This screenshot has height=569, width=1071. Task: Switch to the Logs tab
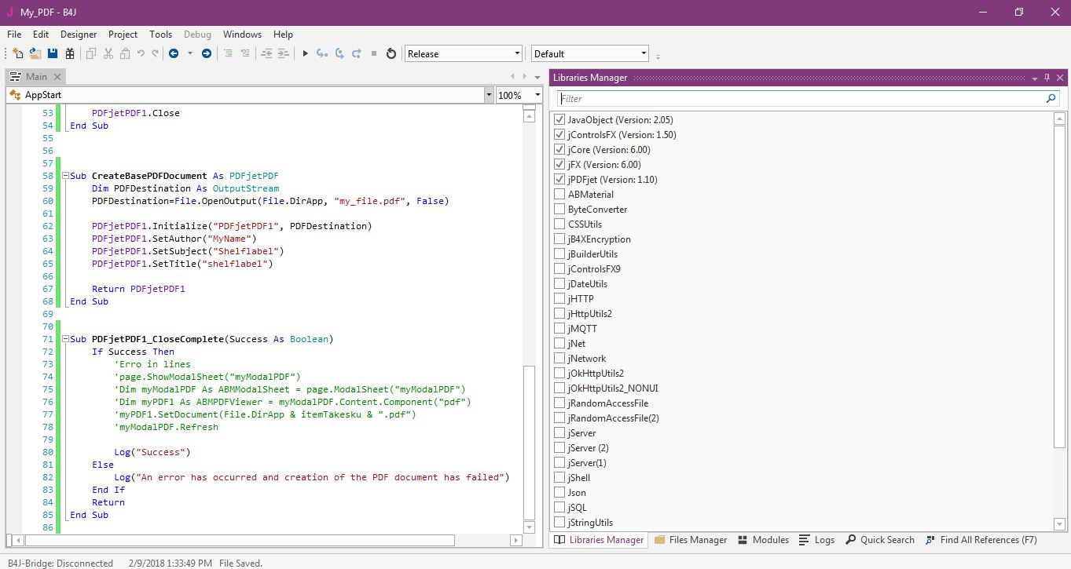click(x=816, y=540)
